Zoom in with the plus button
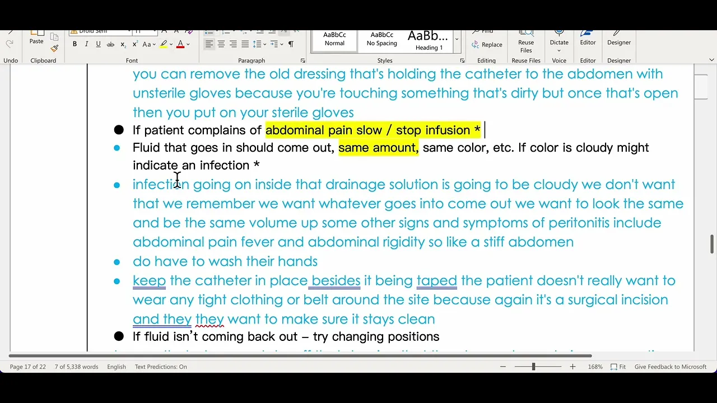The height and width of the screenshot is (403, 717). pos(572,367)
